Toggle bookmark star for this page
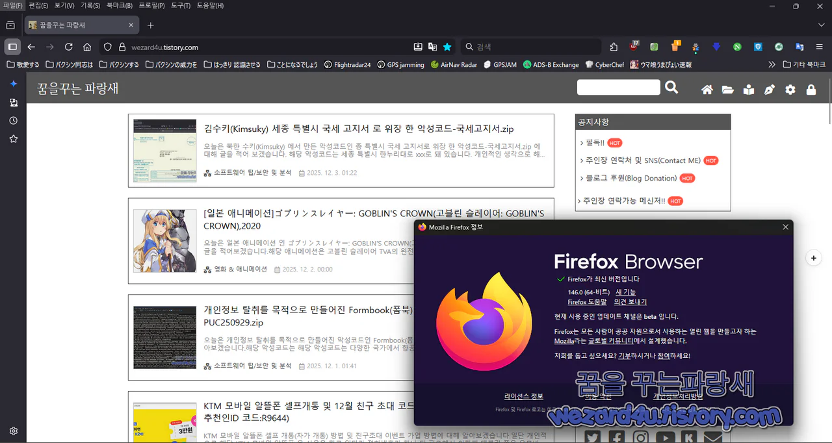The image size is (832, 443). coord(447,47)
